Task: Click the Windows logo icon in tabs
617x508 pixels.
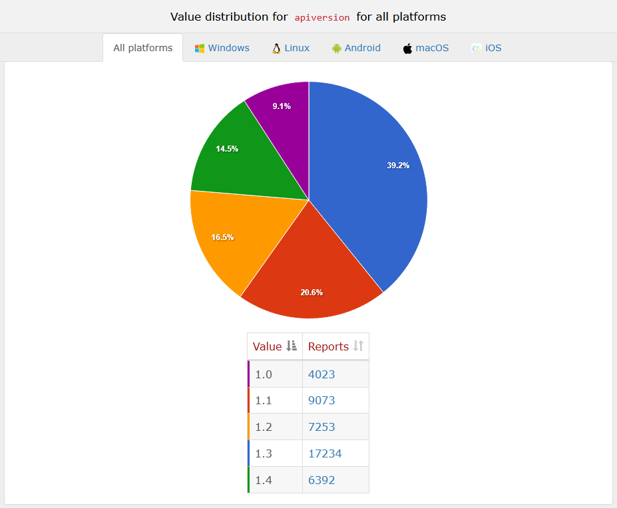Action: pos(199,49)
